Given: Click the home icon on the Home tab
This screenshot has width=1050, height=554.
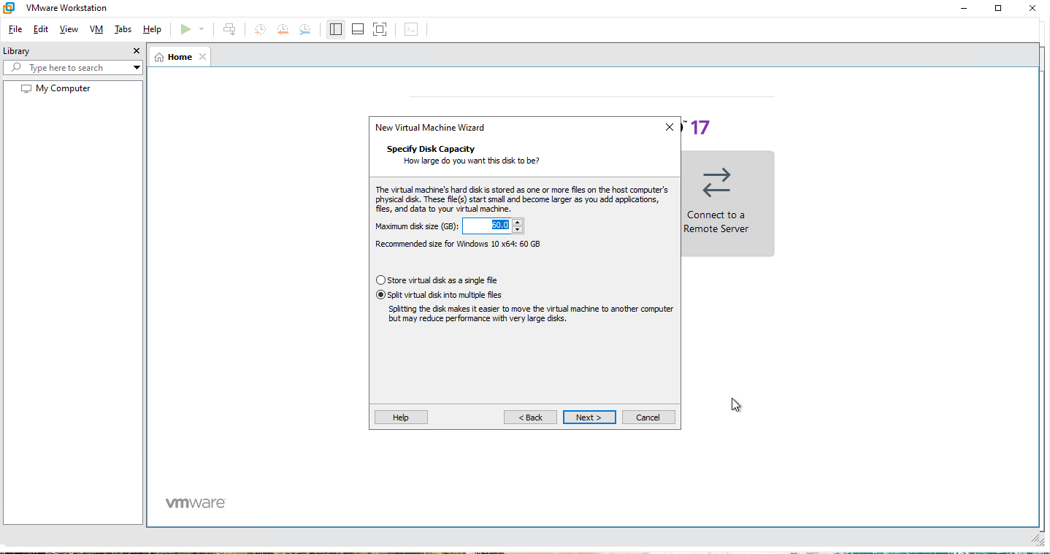Looking at the screenshot, I should pyautogui.click(x=159, y=57).
